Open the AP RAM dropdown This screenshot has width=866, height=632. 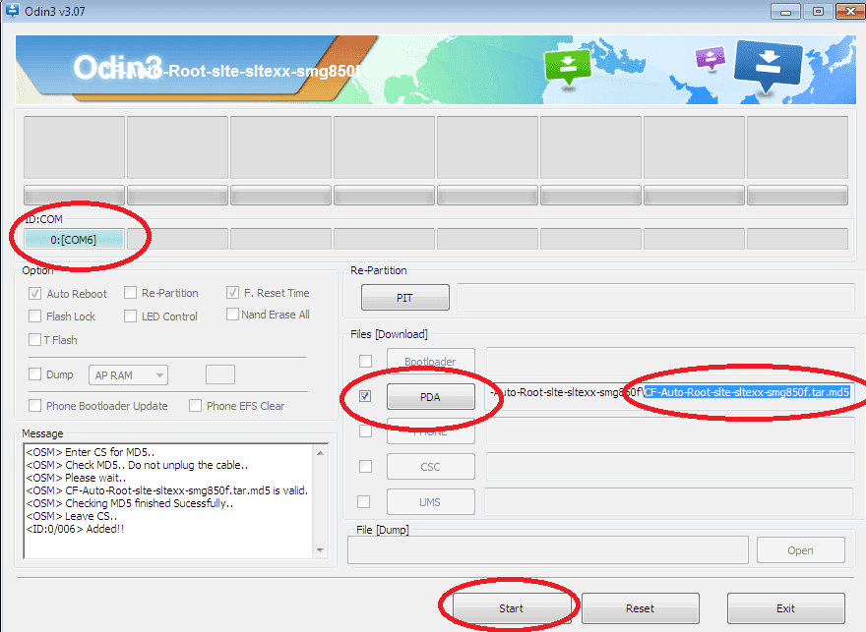pyautogui.click(x=128, y=375)
